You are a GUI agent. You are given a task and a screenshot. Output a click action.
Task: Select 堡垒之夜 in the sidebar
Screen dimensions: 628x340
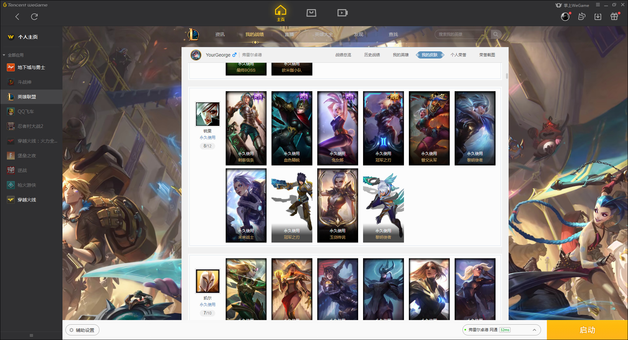coord(31,156)
